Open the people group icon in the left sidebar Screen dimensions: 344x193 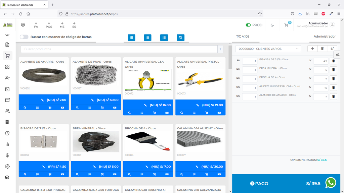(7, 111)
